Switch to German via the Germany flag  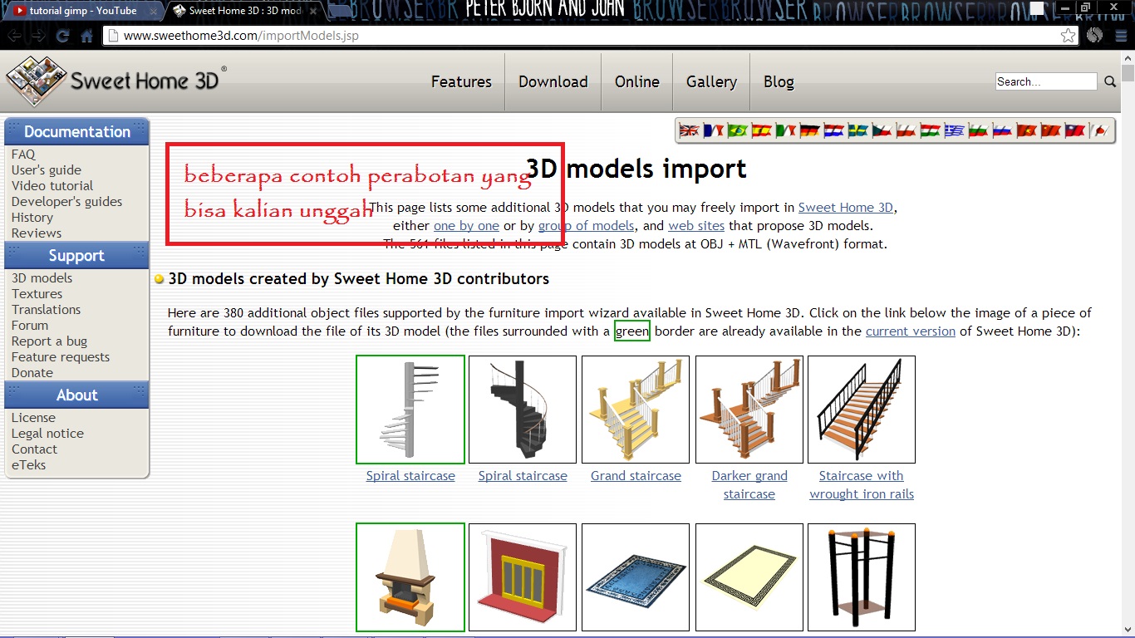click(809, 130)
